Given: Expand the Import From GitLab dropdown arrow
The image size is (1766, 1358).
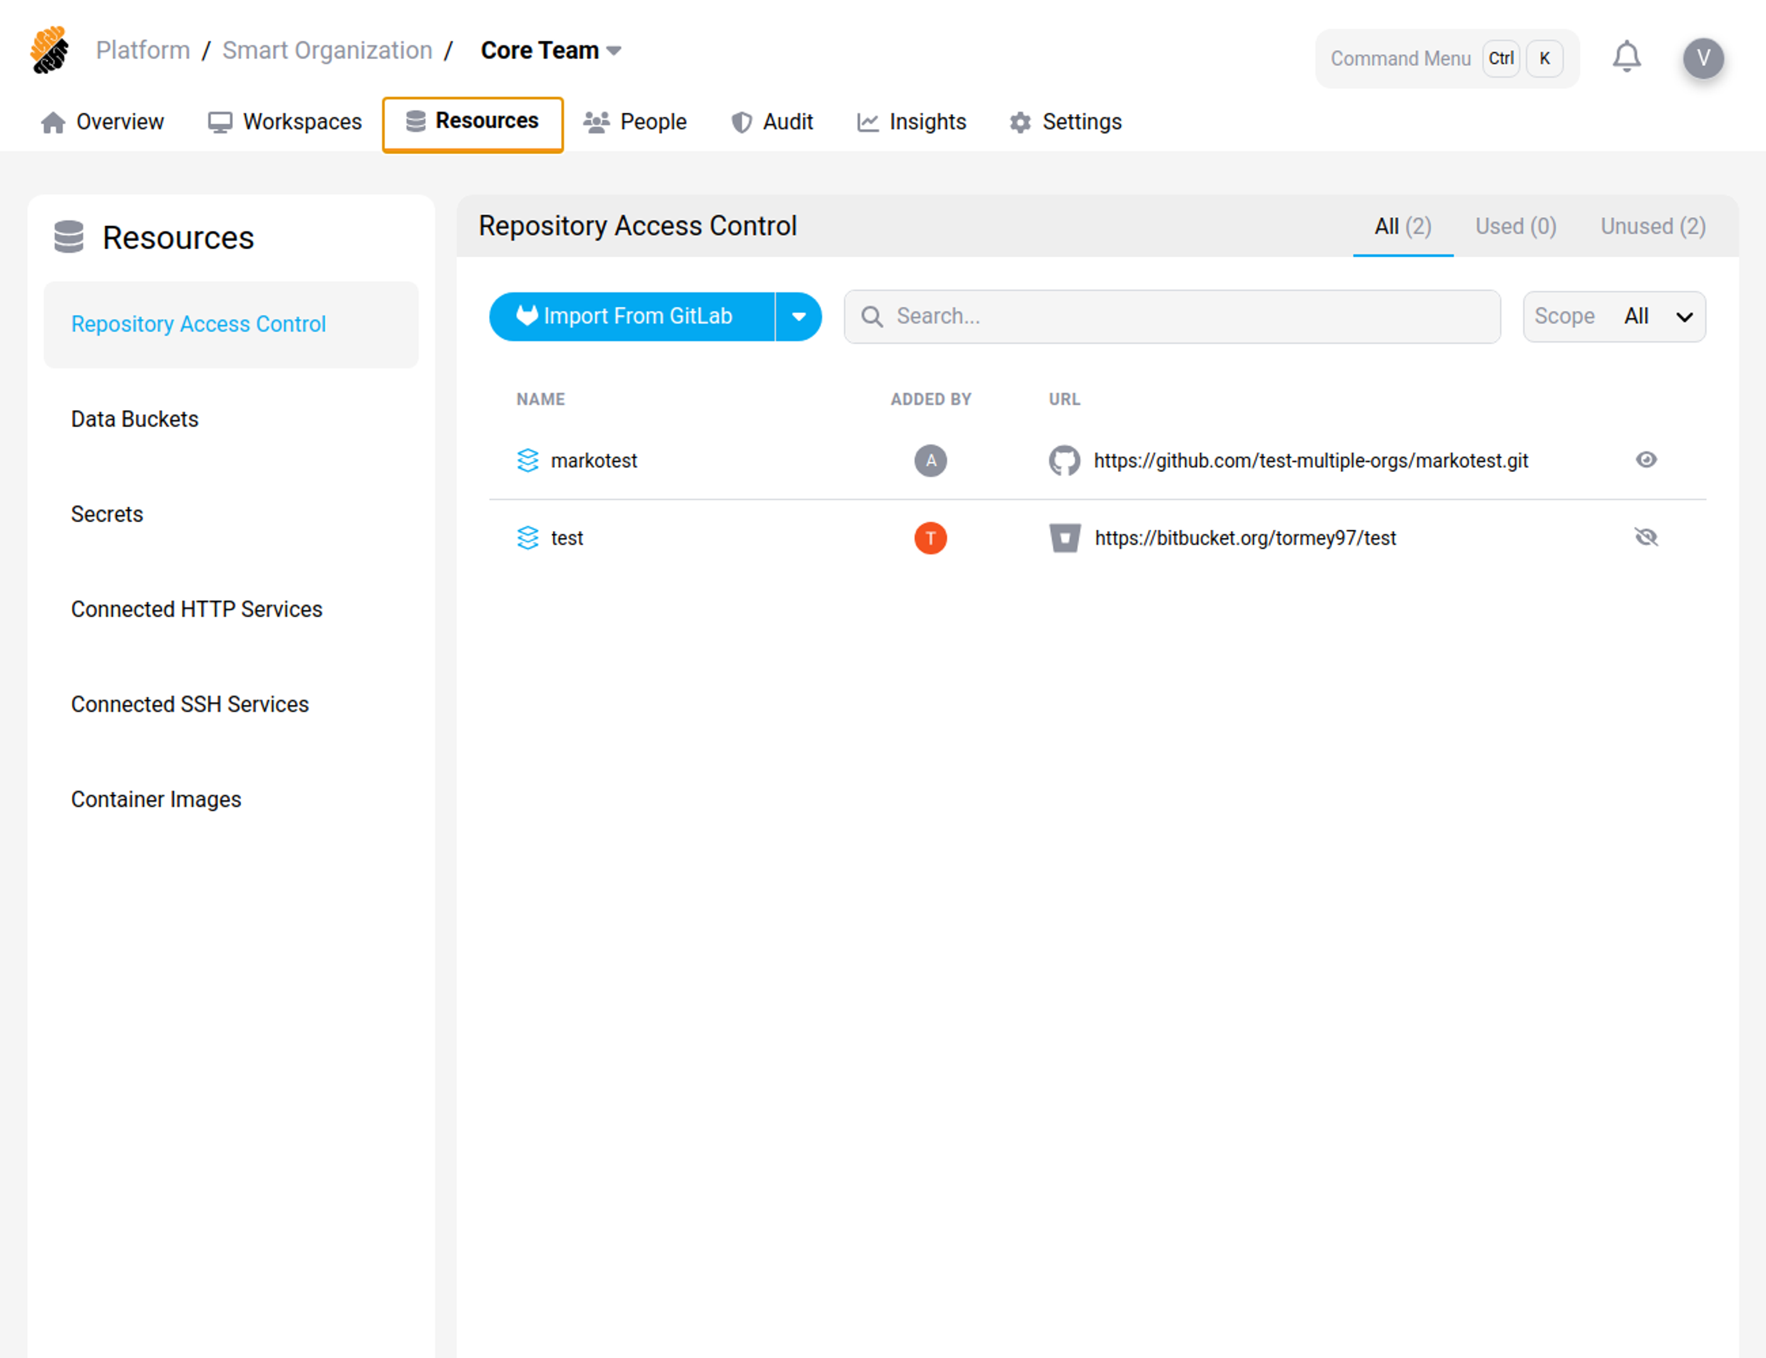Looking at the screenshot, I should coord(800,316).
